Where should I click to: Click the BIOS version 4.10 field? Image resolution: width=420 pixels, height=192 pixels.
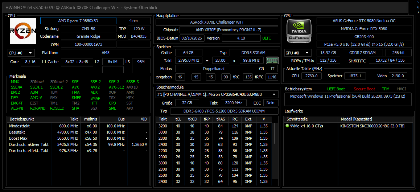(x=241, y=38)
